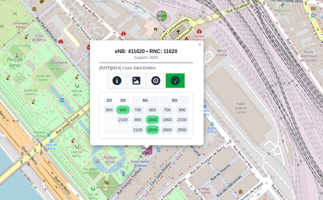Screen dimensions: 323x200
Task: Close the eNB 411620 popup
Action: coord(200,45)
